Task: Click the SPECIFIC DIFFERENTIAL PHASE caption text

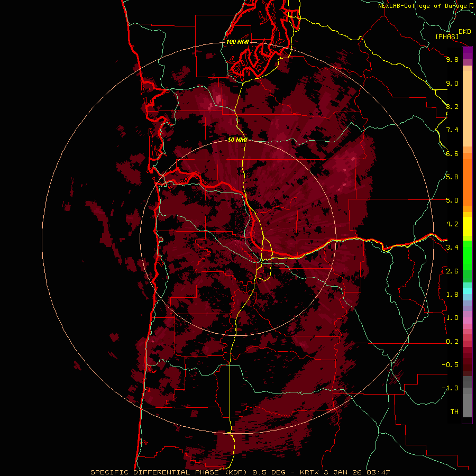Action: click(155, 472)
